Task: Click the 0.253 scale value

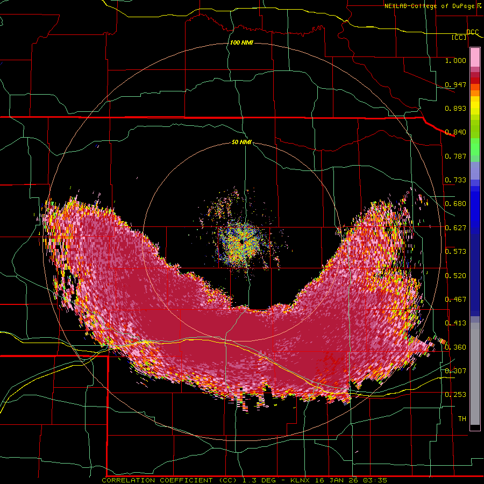Action: tap(455, 395)
